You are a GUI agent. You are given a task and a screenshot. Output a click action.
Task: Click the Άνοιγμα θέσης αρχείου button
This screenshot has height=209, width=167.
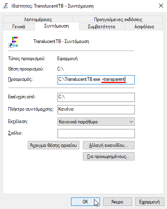tap(54, 145)
